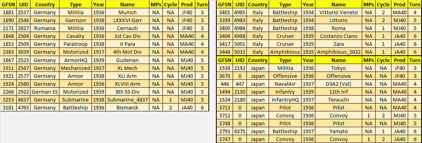The image size is (422, 143).
Task: Click the Amphibious_5032 name cell
Action: (338, 52)
